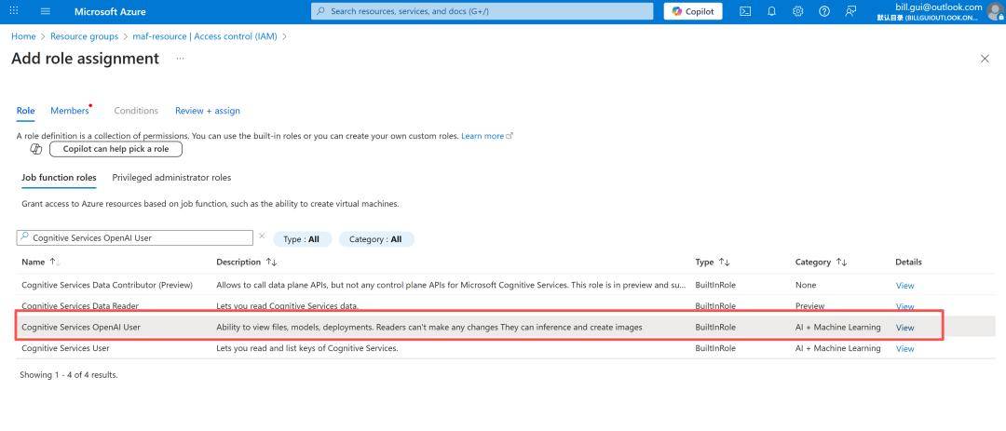Viewport: 1006px width, 431px height.
Task: Click Showing 1 - 4 of 4 results text
Action: pos(69,374)
